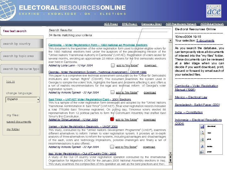Click results scrollbar up arrow
Viewport: 227px width, 170px height.
click(x=171, y=41)
